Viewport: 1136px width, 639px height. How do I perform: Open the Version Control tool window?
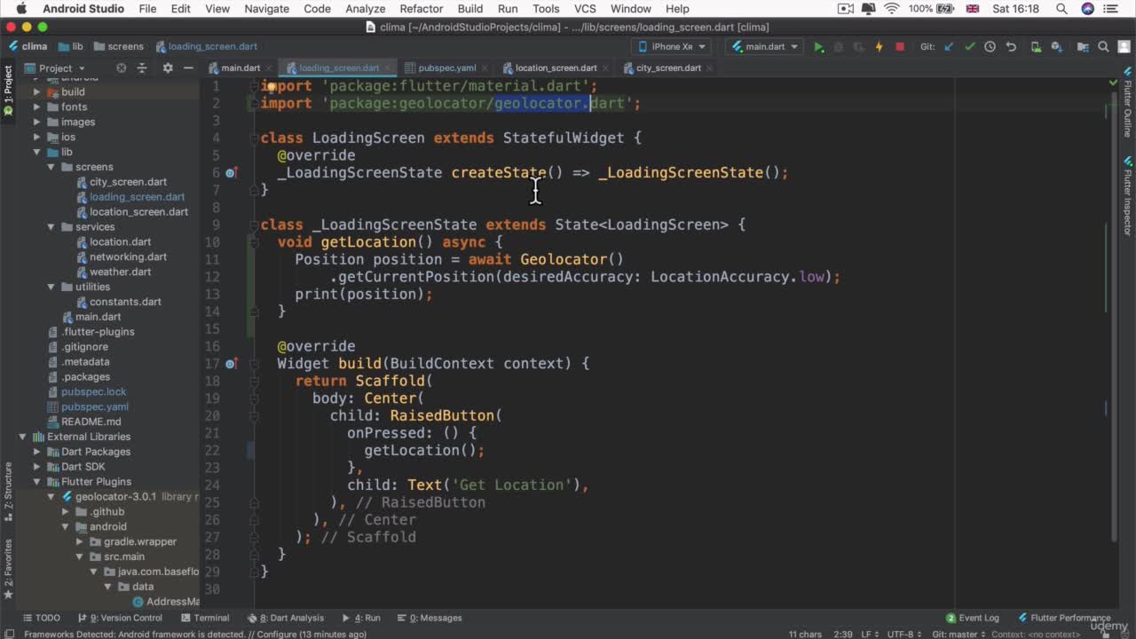click(x=120, y=618)
